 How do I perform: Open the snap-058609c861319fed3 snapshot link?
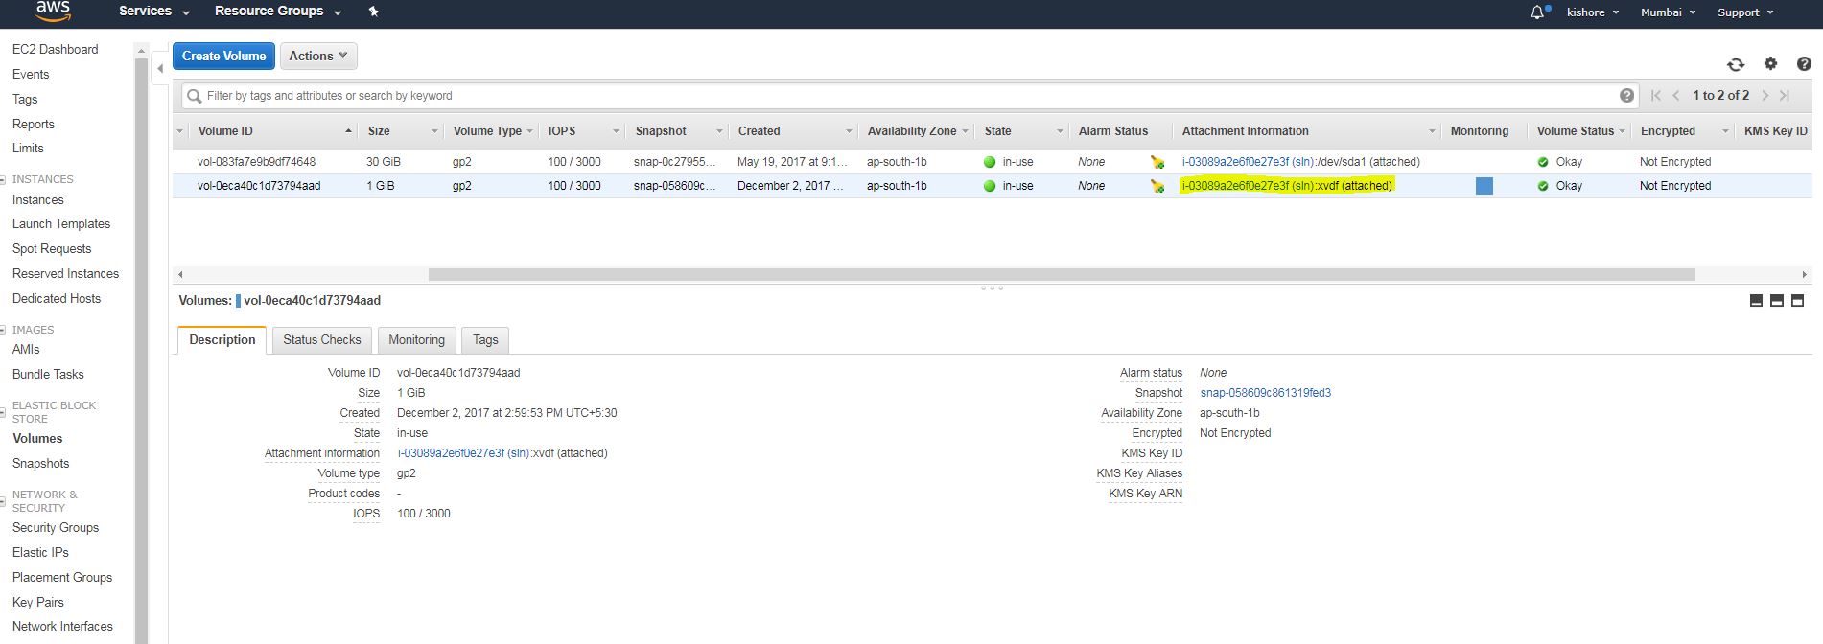point(1265,393)
